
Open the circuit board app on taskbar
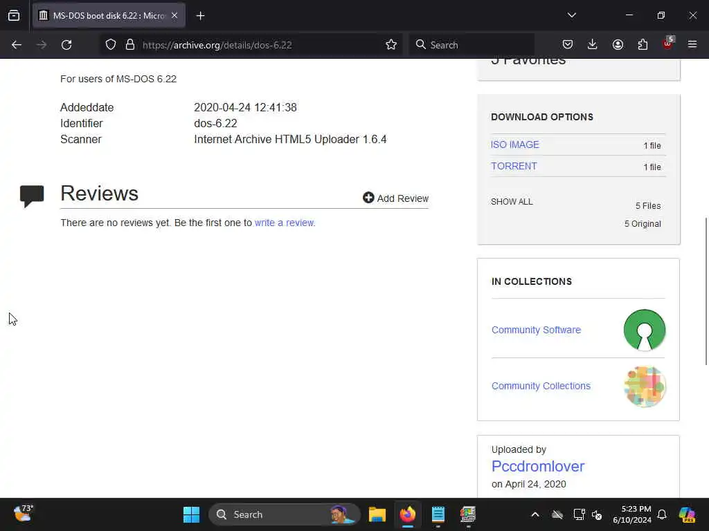click(x=468, y=514)
